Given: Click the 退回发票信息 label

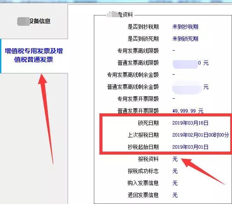Looking at the screenshot, I should 143,195.
